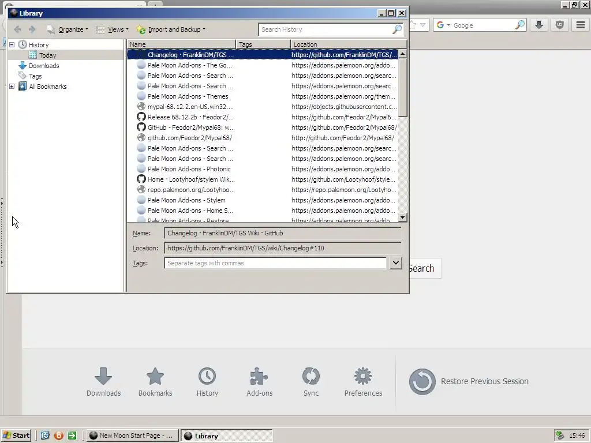The height and width of the screenshot is (443, 591).
Task: Select All Bookmarks in sidebar
Action: tap(47, 87)
